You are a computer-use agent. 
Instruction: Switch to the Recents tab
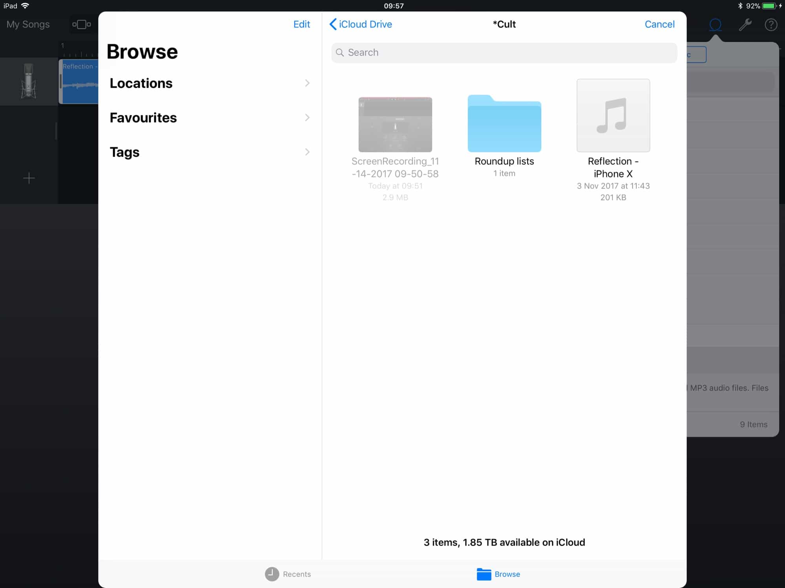[288, 574]
